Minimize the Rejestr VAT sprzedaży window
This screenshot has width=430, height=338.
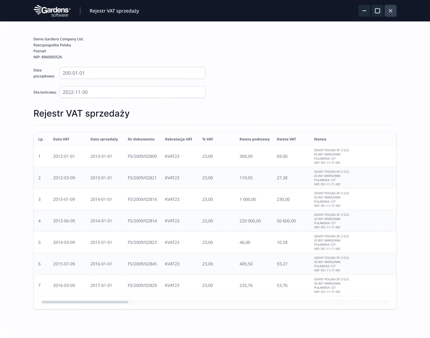(x=364, y=11)
